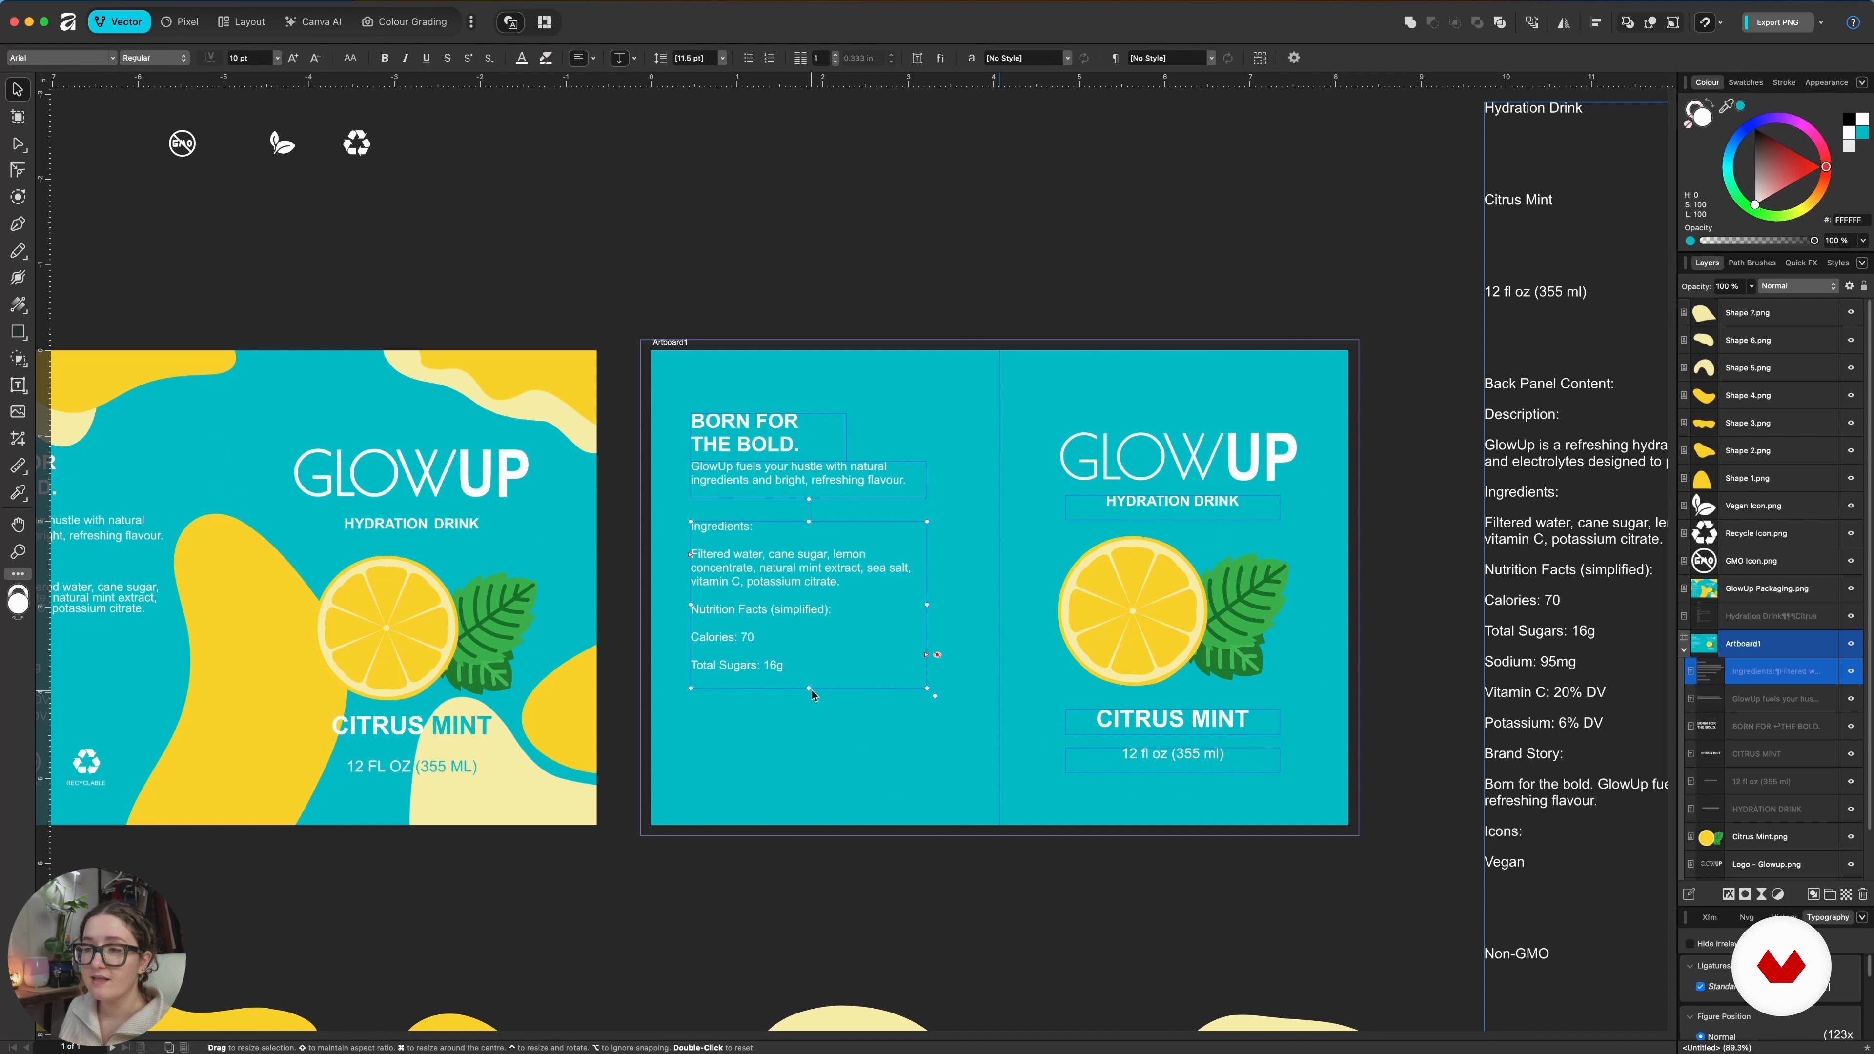Select the Logo - Glowup.png layer
Viewport: 1874px width, 1054px height.
[1766, 864]
